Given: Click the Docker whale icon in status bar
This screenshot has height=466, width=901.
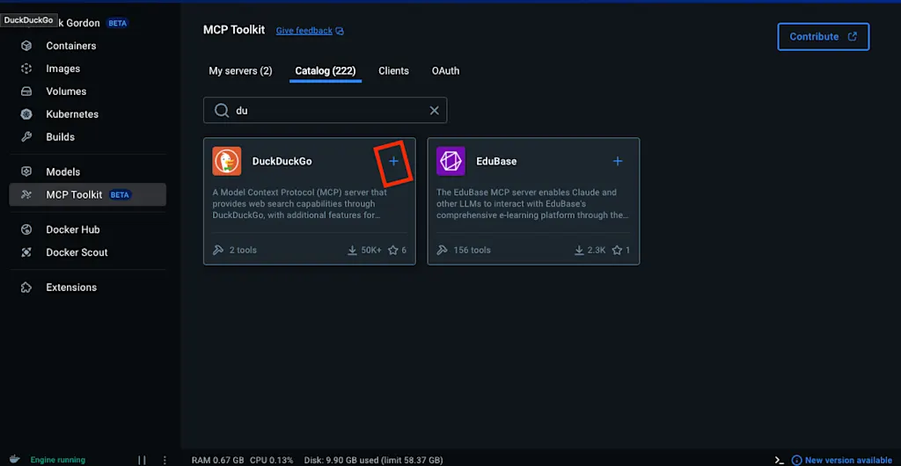Looking at the screenshot, I should 15,460.
